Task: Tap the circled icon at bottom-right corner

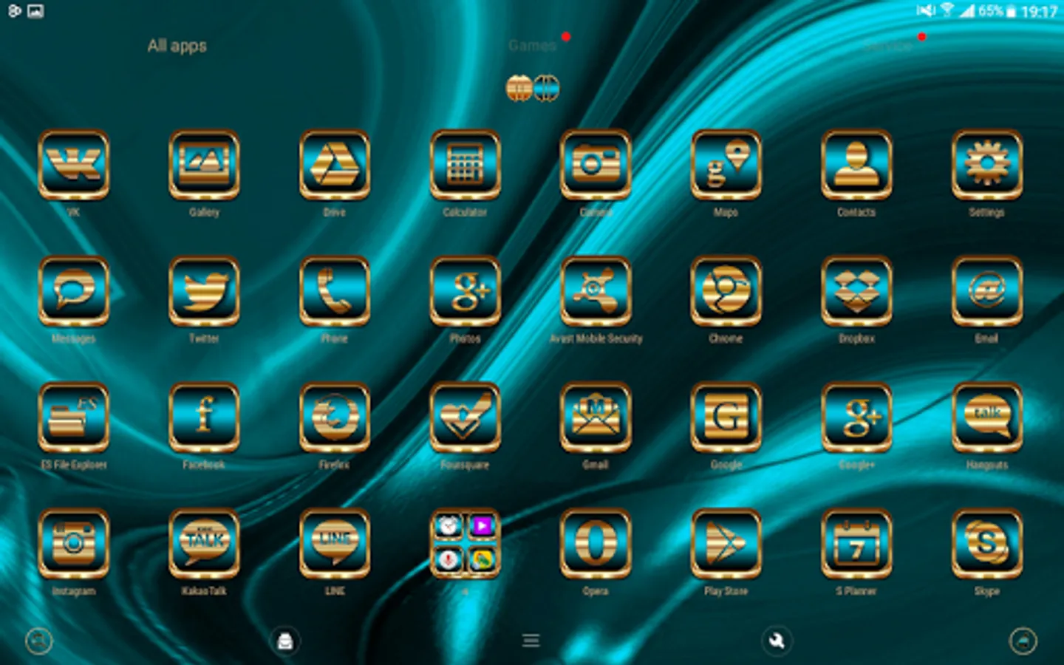Action: click(1023, 641)
